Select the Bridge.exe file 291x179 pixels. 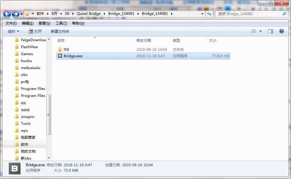pos(143,56)
